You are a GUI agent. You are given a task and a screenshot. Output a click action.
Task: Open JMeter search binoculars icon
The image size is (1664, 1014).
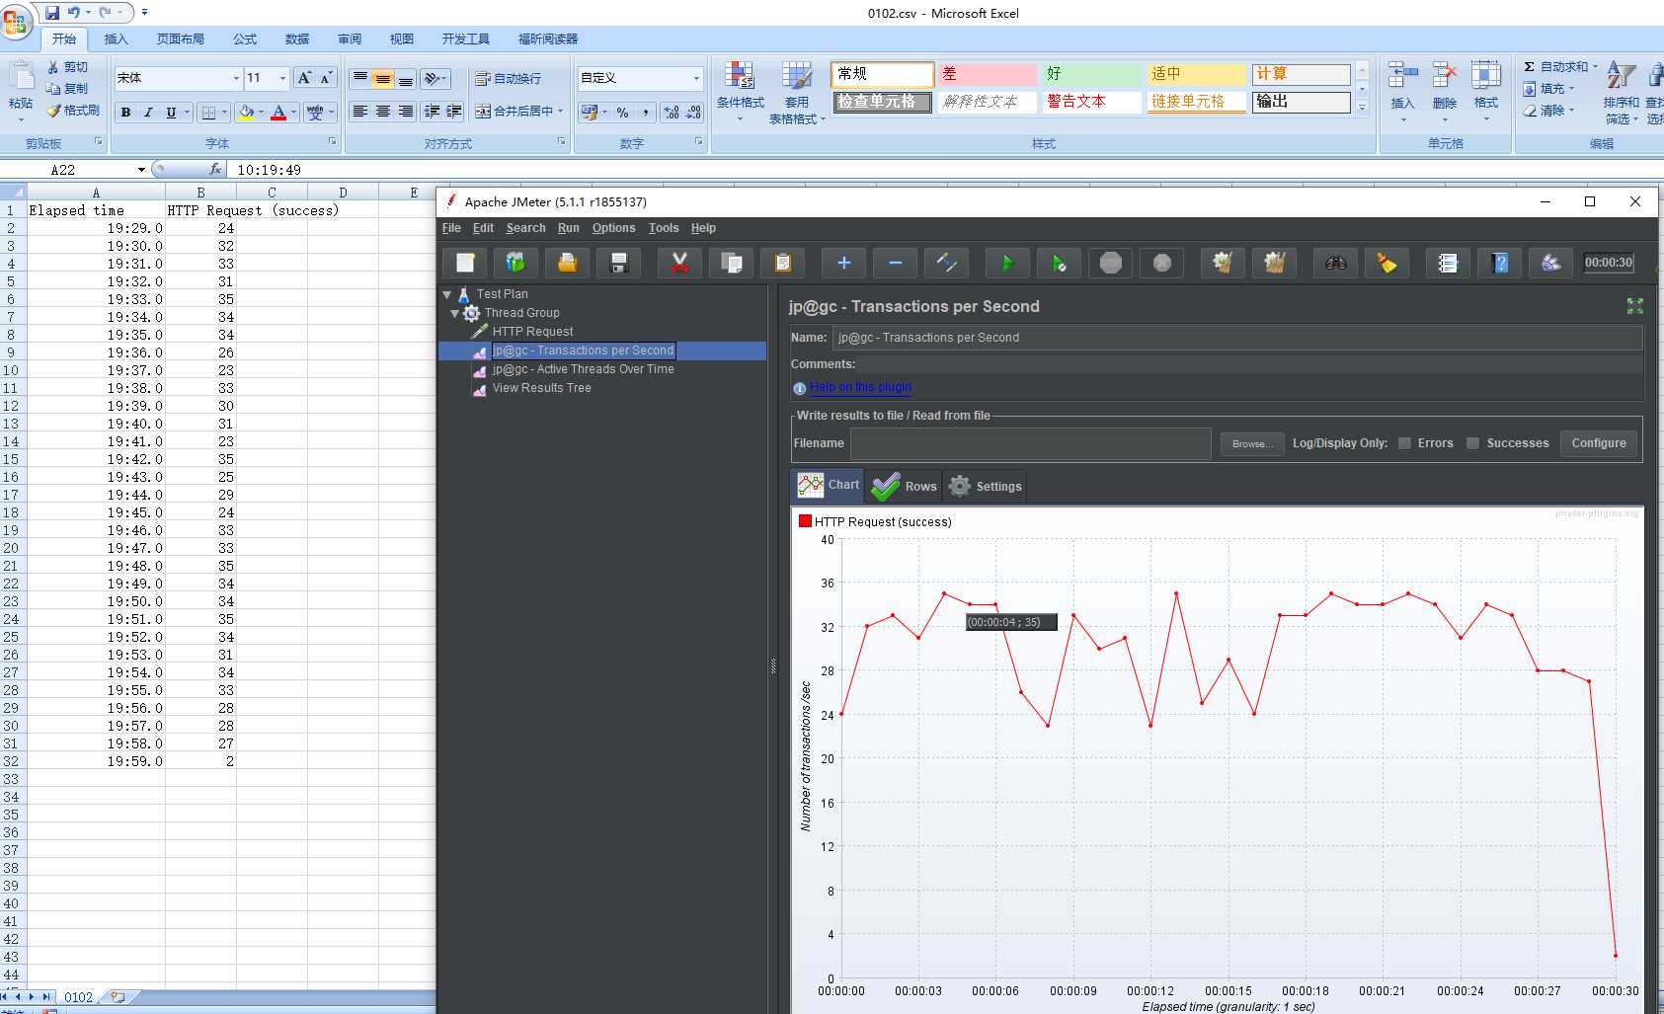point(1335,263)
